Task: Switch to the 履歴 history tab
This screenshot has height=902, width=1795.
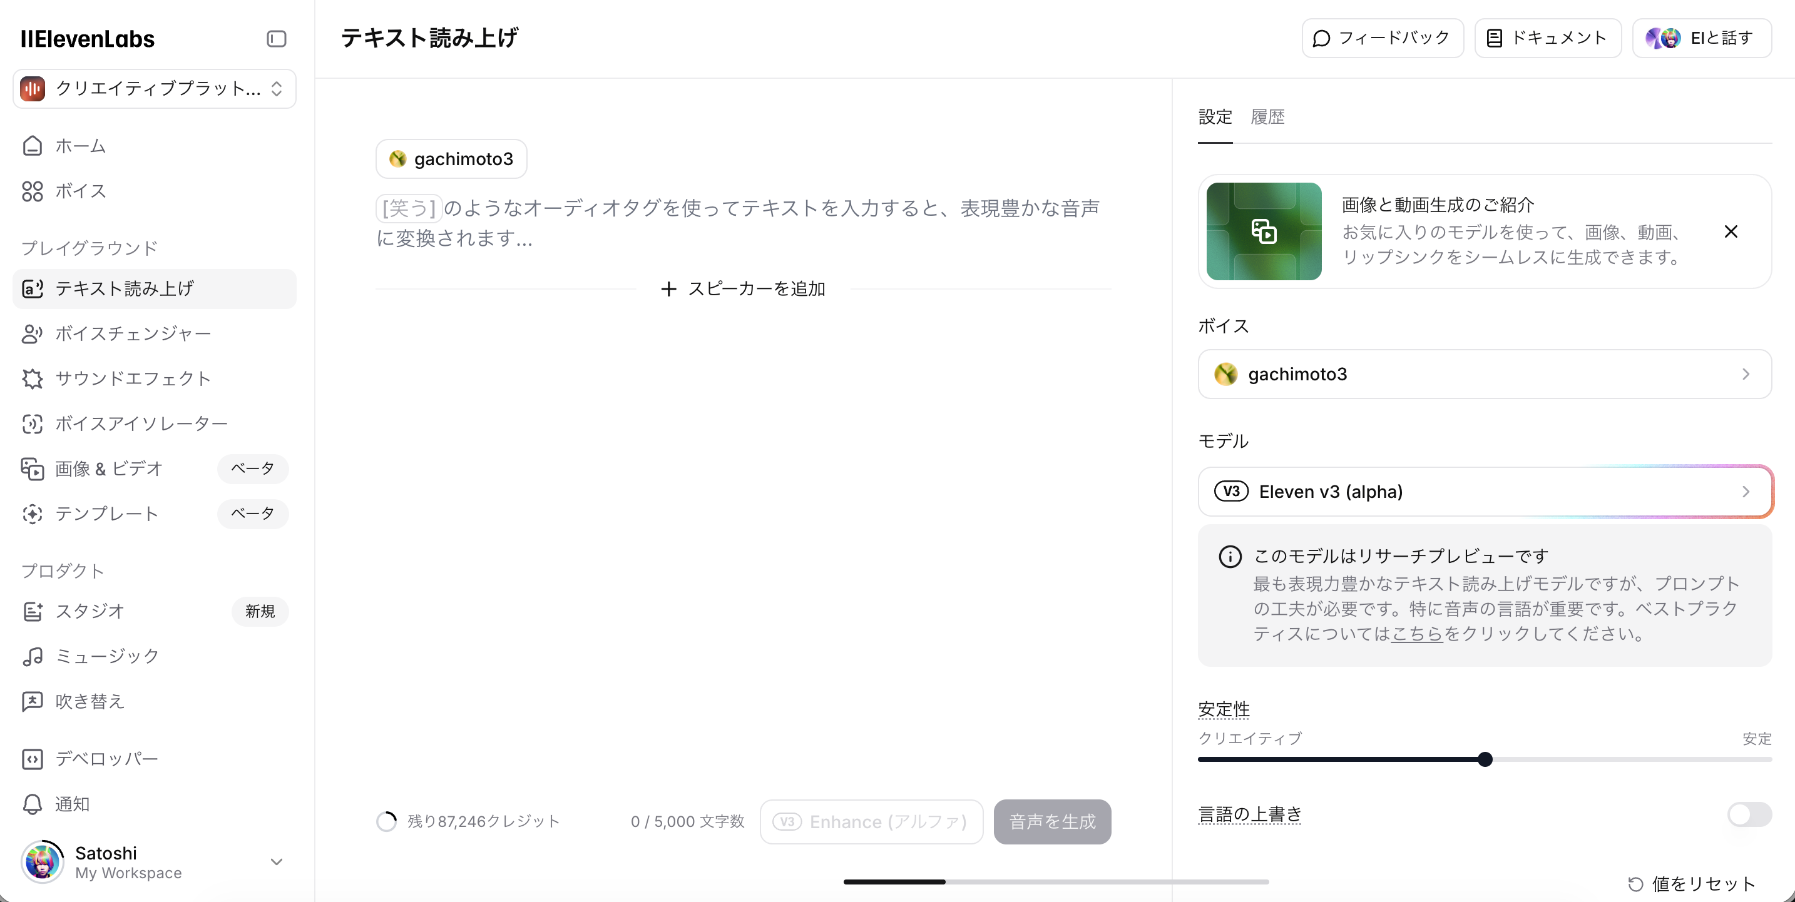Action: tap(1267, 117)
